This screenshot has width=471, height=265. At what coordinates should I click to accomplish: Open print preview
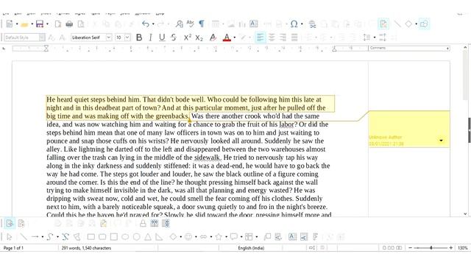coord(81,24)
